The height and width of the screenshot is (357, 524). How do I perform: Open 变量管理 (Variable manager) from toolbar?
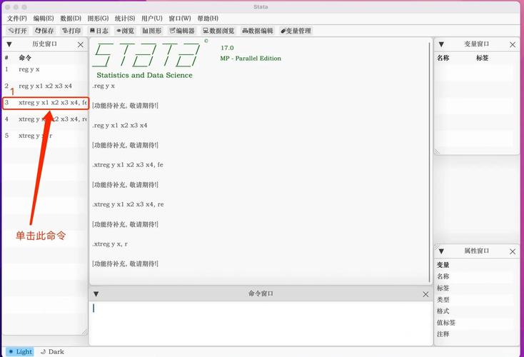click(296, 31)
